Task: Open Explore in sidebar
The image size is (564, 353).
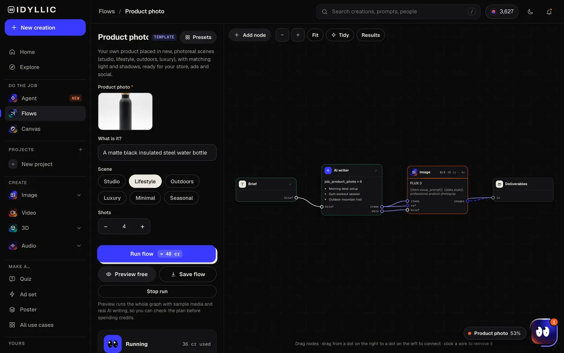Action: point(45,67)
